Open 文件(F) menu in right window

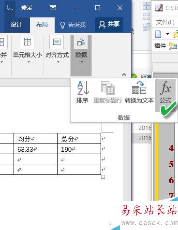[165, 22]
